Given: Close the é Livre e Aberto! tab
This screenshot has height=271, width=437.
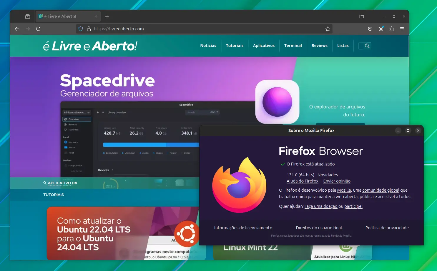Looking at the screenshot, I should click(x=96, y=16).
